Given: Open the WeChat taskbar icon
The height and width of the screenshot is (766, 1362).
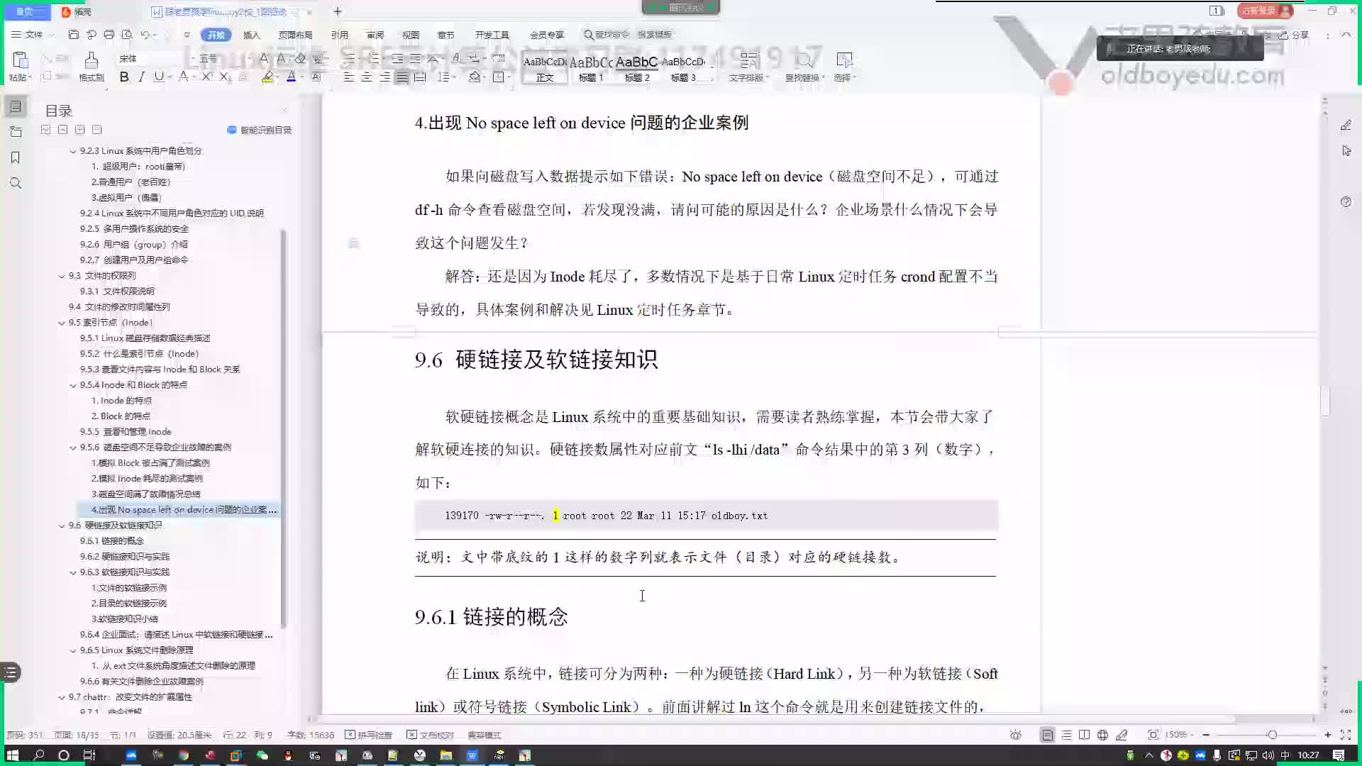Looking at the screenshot, I should pos(262,755).
